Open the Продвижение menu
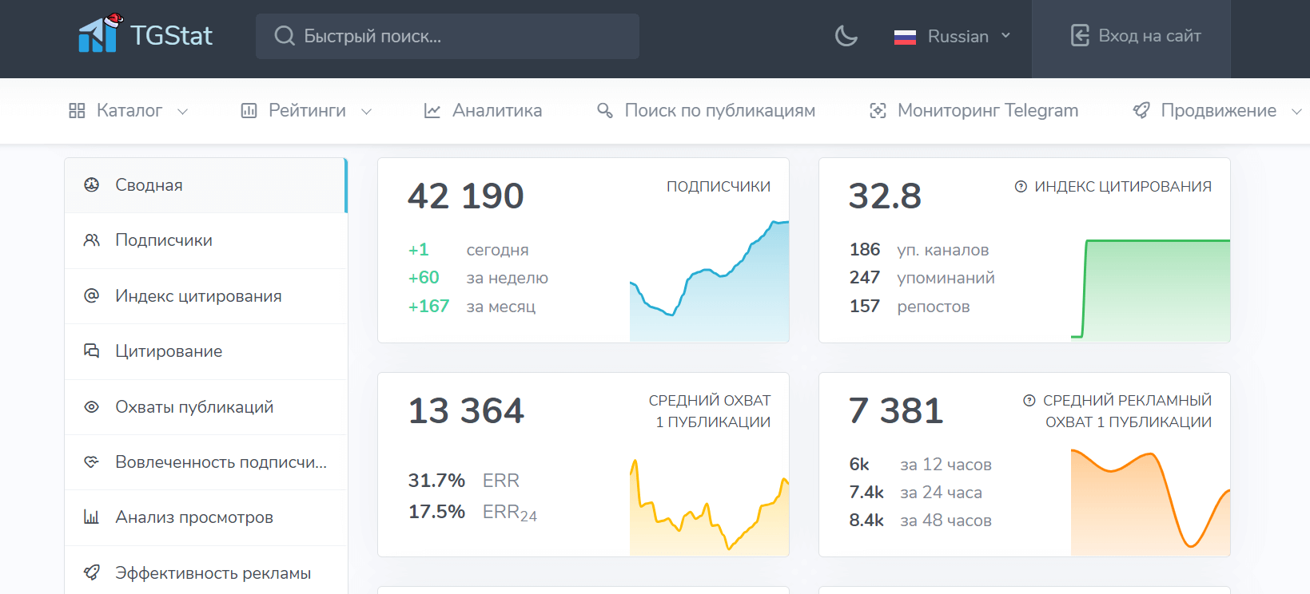1310x594 pixels. tap(1217, 111)
